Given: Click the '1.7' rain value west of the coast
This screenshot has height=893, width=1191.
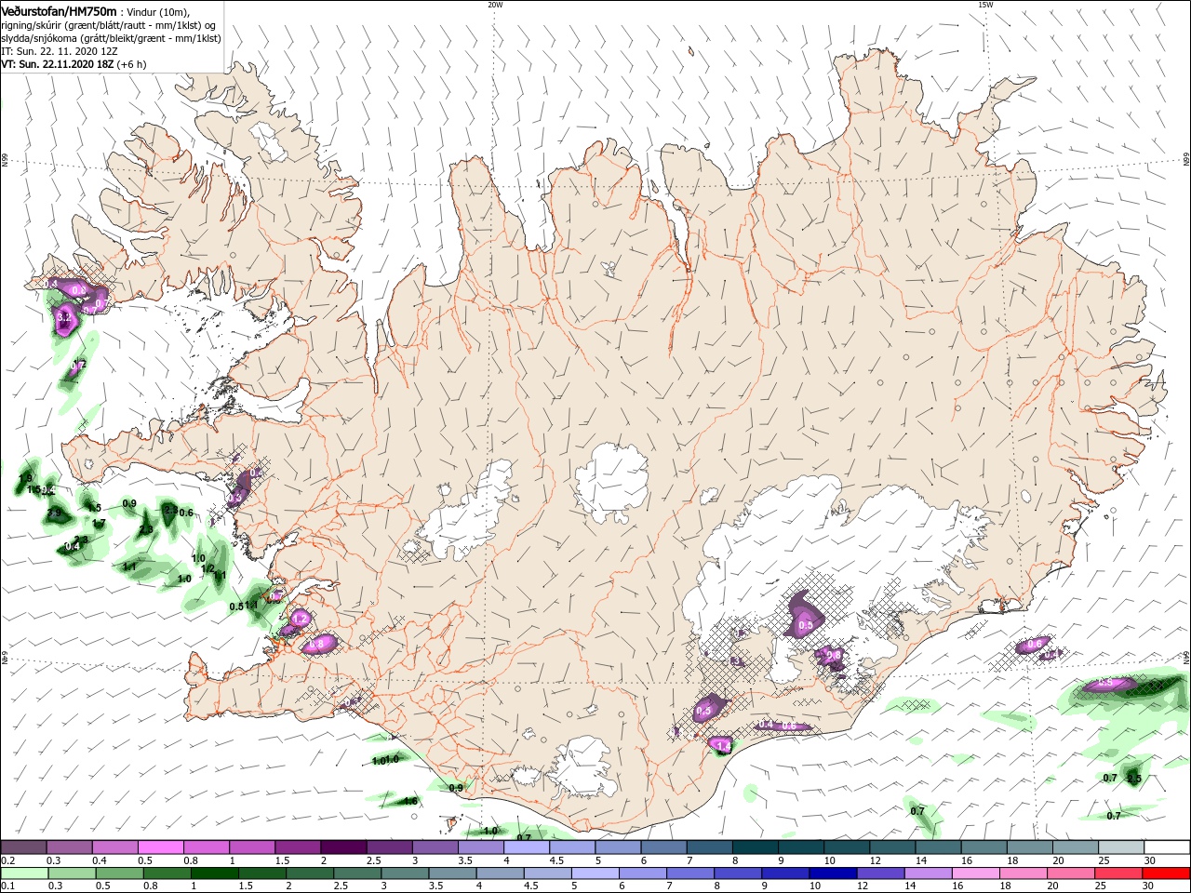Looking at the screenshot, I should pyautogui.click(x=98, y=524).
